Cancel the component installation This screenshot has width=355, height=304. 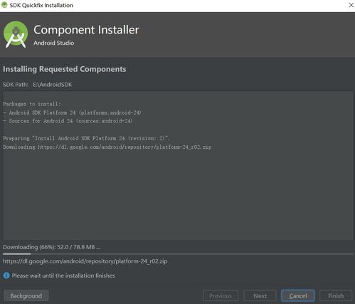(298, 295)
